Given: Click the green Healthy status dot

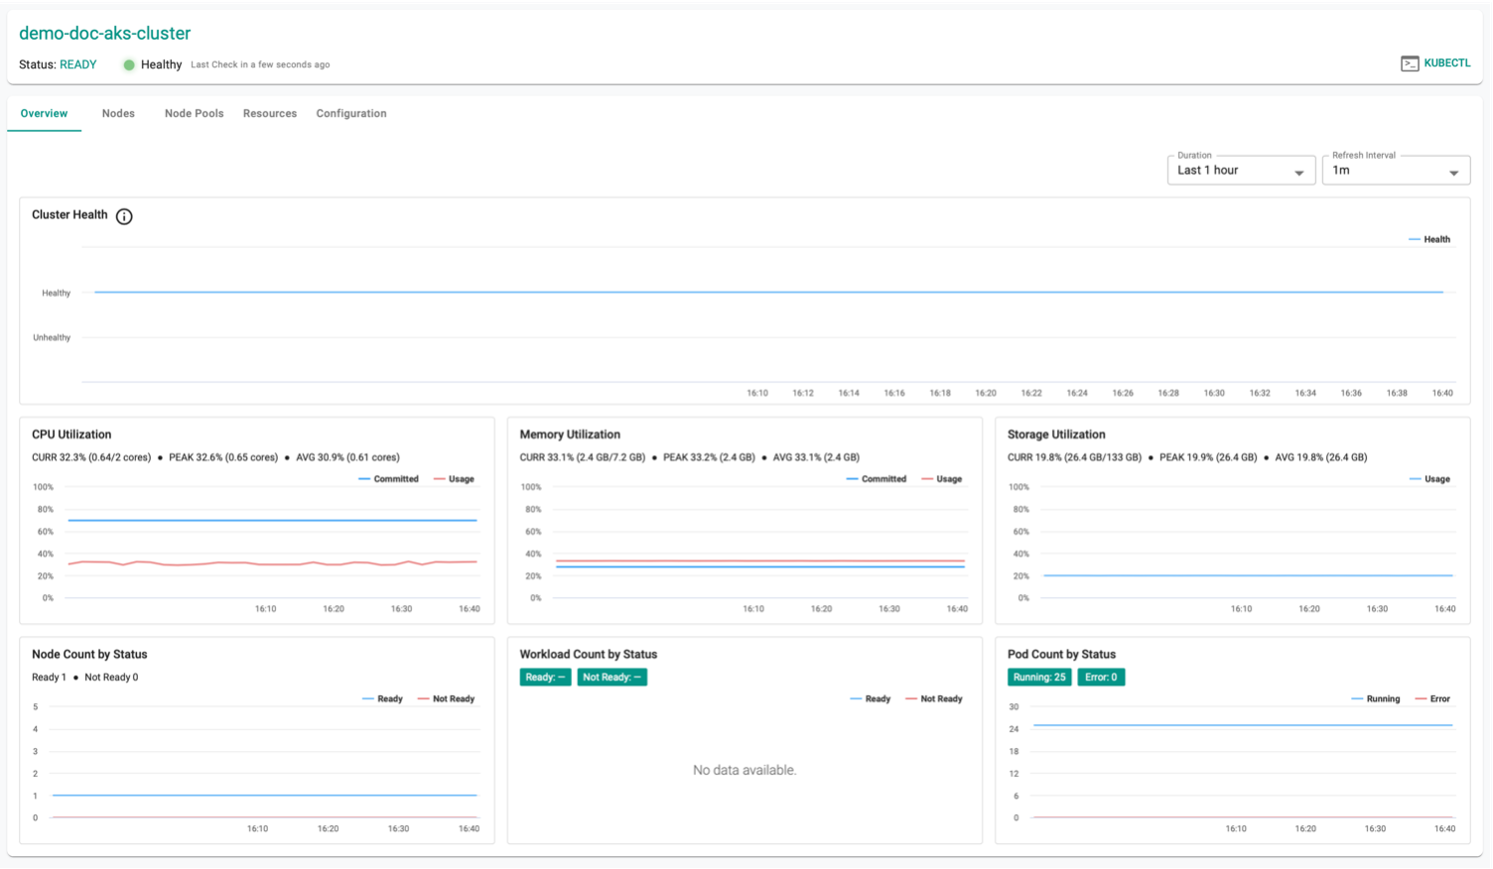Looking at the screenshot, I should click(129, 64).
